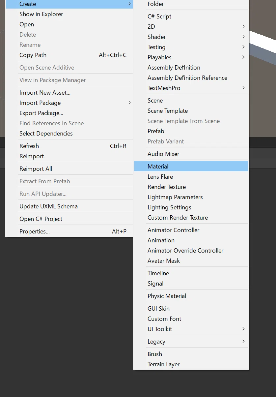Create a new Brush

tap(191, 354)
